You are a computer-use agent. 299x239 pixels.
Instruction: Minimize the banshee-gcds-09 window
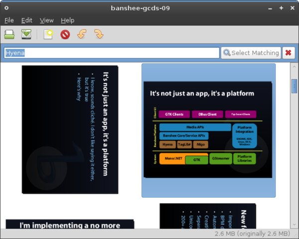270,8
